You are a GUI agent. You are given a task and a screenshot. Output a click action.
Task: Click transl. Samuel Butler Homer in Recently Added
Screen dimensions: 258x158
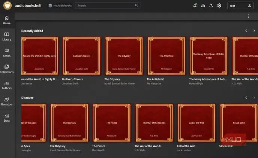tap(120, 83)
